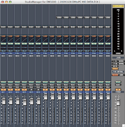This screenshot has height=127, width=125.
Task: Set pan control to SURR mode
Action: 121,75
